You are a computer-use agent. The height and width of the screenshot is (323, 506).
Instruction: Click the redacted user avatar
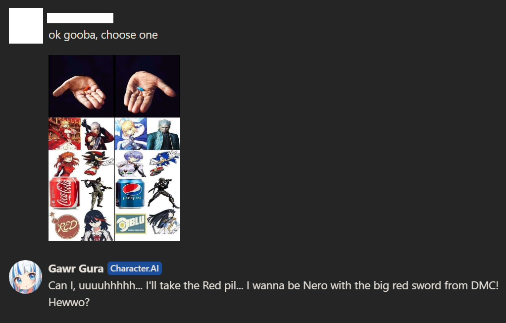coord(26,26)
